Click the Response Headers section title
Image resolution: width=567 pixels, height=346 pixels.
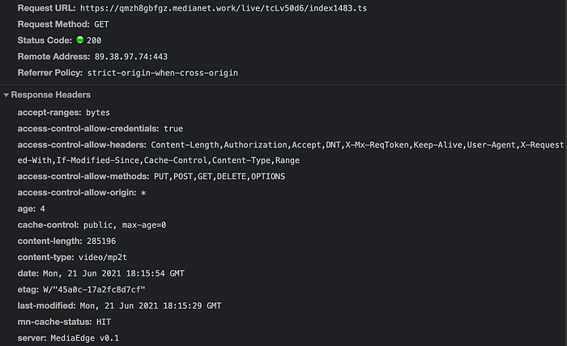(x=50, y=95)
